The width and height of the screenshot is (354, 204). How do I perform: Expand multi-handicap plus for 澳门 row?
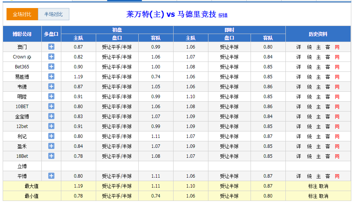pyautogui.click(x=51, y=47)
